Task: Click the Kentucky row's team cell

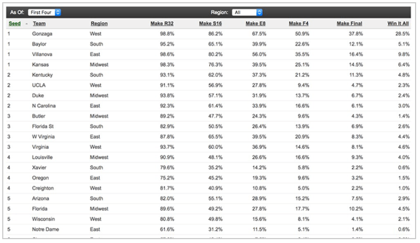Action: pos(42,75)
